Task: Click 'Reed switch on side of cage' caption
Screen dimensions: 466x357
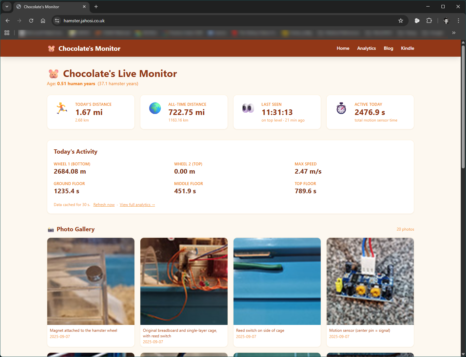Action: (260, 330)
